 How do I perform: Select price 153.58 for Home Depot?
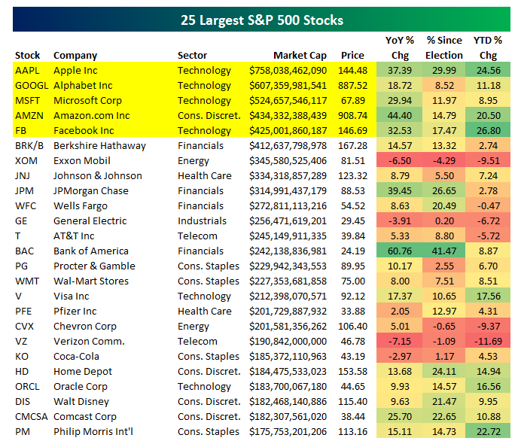coord(352,372)
